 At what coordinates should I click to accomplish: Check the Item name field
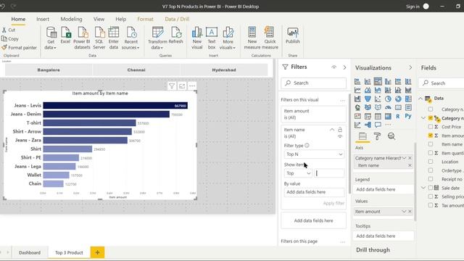[431, 144]
